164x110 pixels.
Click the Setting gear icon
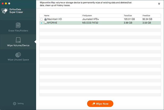click(15, 103)
